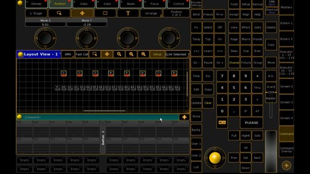Open the Arrange options popup

click(151, 13)
